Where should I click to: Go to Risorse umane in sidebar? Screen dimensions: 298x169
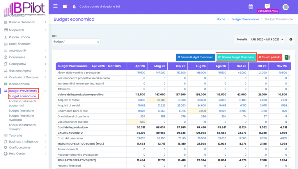click(19, 37)
